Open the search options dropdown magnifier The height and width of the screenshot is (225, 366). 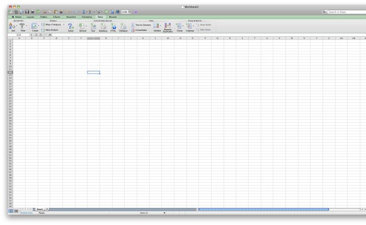pyautogui.click(x=324, y=12)
